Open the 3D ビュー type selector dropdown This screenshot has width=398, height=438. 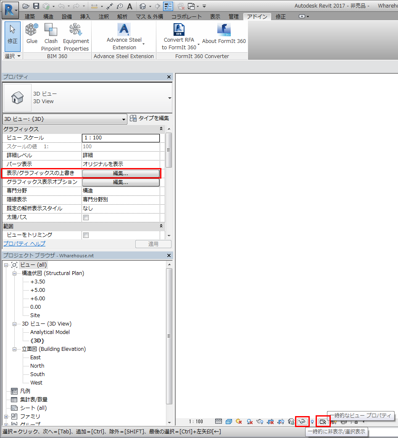tap(169, 98)
